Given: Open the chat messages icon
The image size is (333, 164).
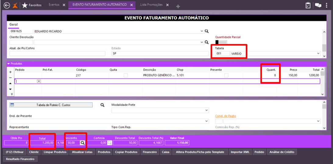Looking at the screenshot, I should (x=318, y=5).
